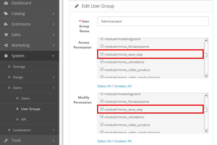Uncheck module/mmos_save_stay in Access Permission
This screenshot has height=145, width=217.
point(102,54)
